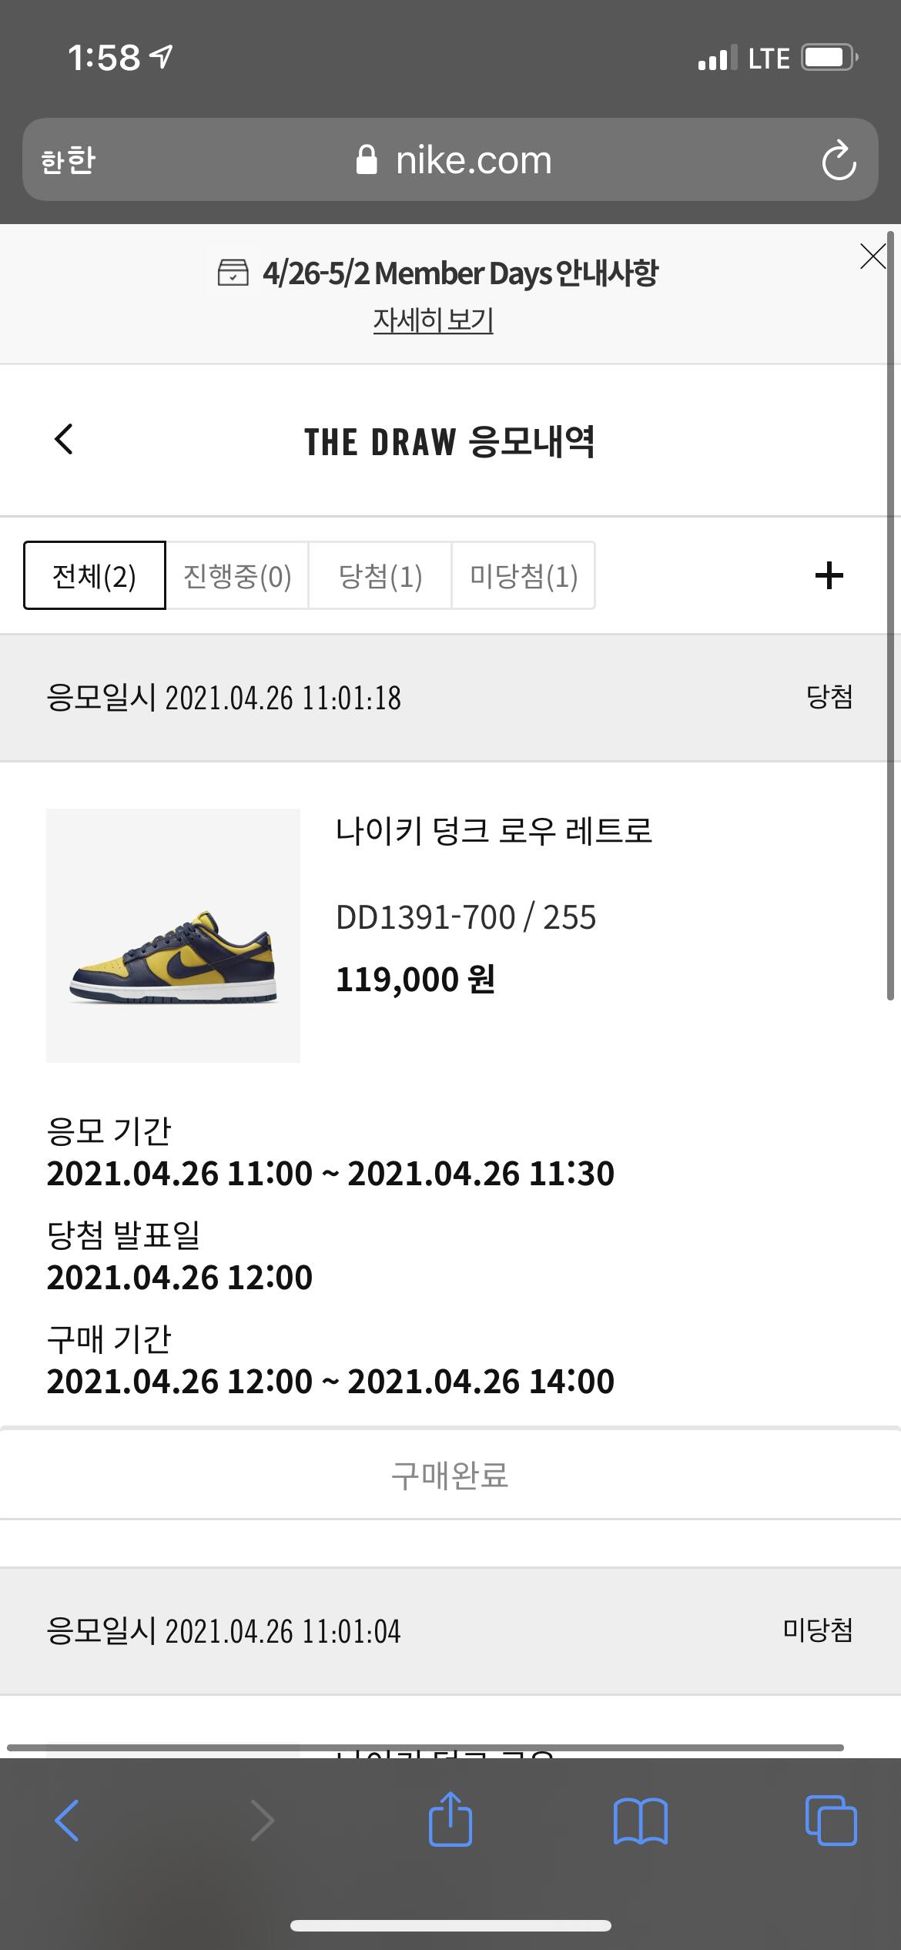Open Safari tabs overview icon
Image resolution: width=901 pixels, height=1950 pixels.
pos(830,1821)
